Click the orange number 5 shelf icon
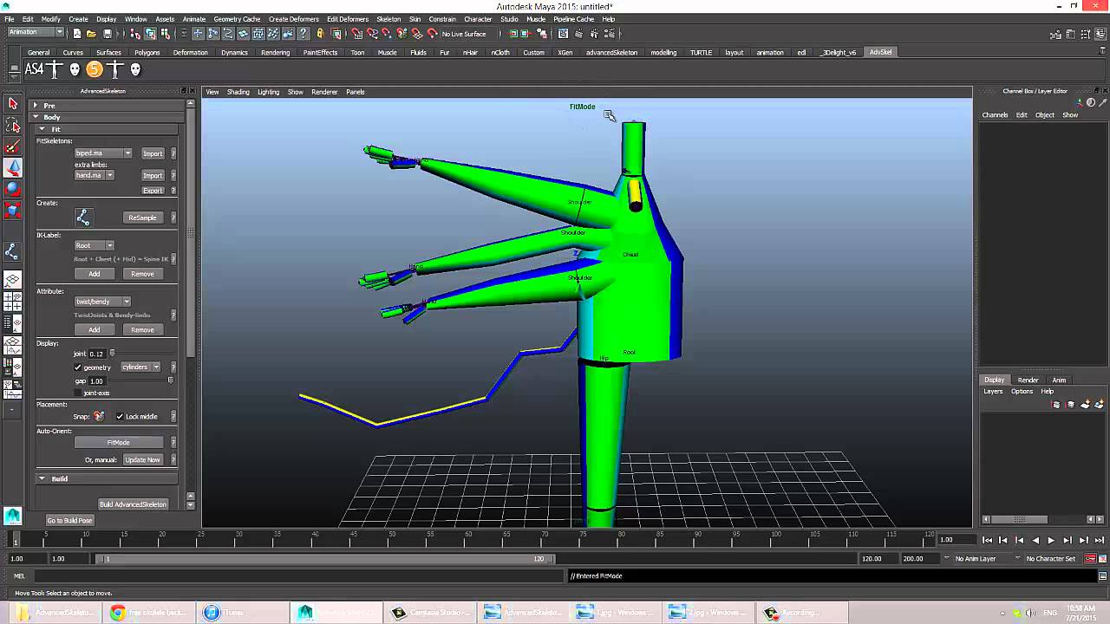 pos(95,69)
